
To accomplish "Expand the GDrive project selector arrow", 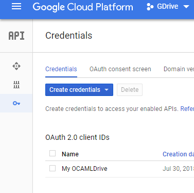I will [x=186, y=7].
